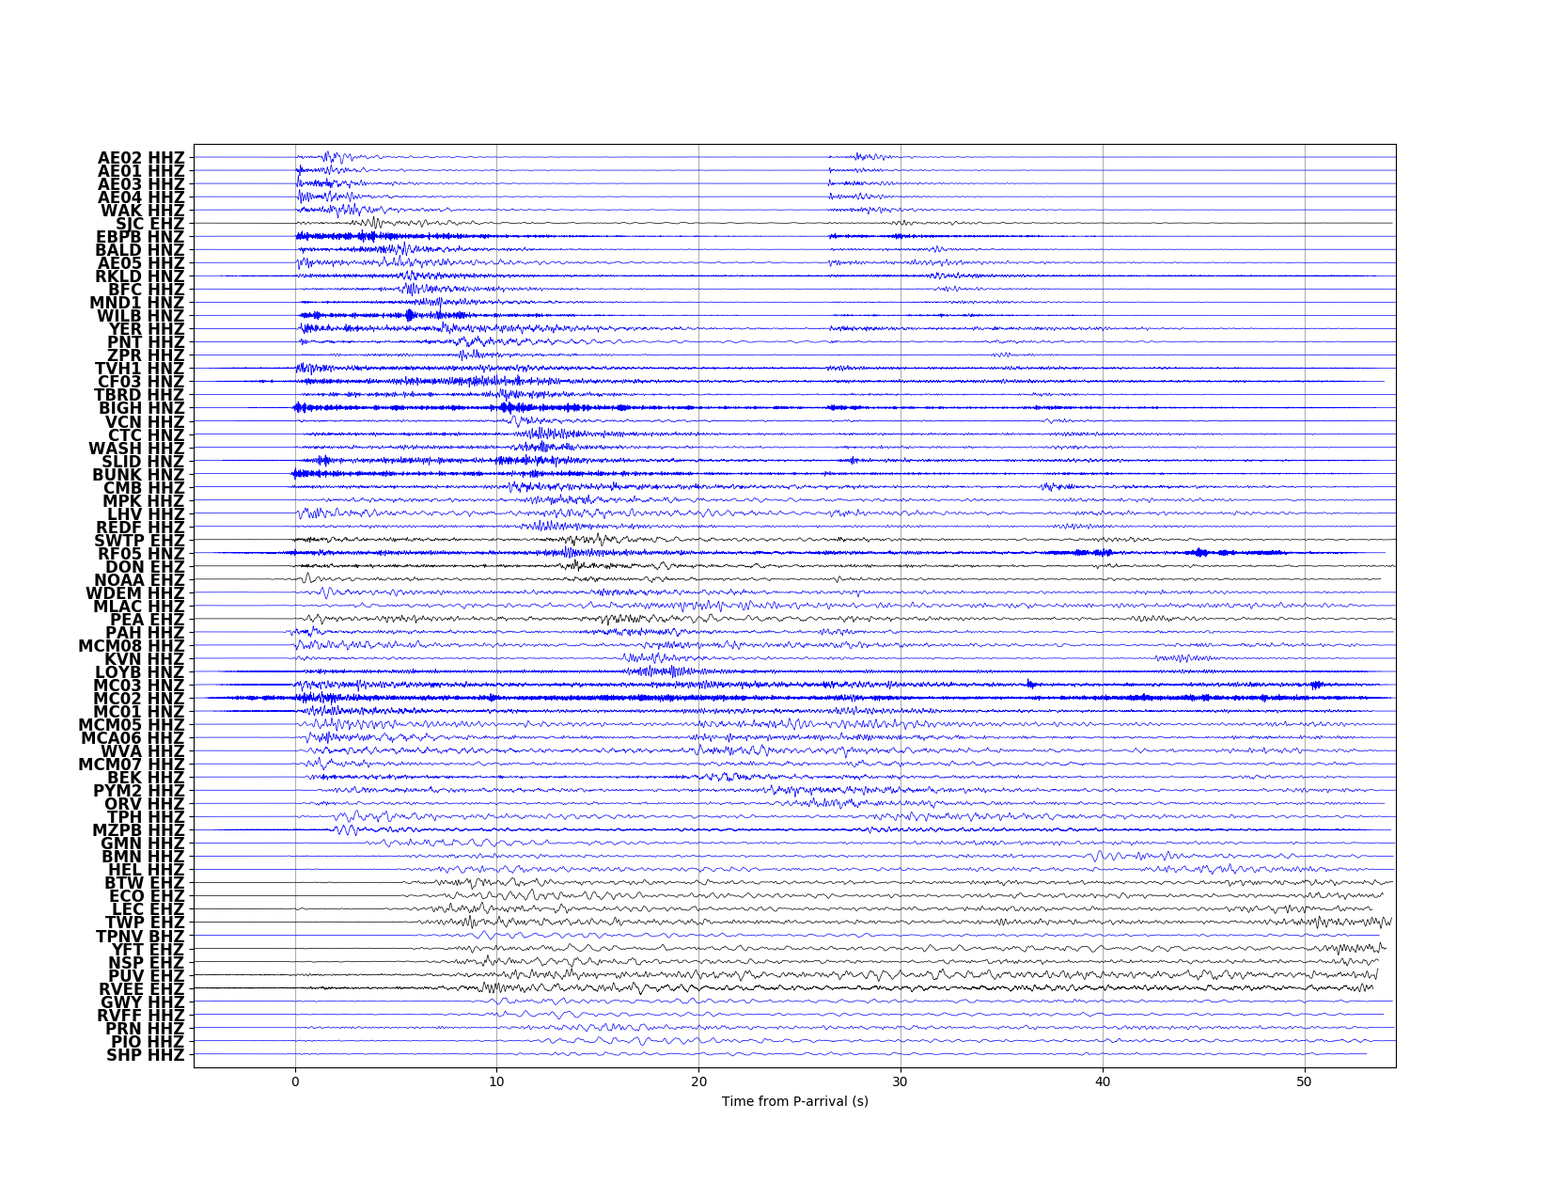Click the PEA EHZ station label

148,620
